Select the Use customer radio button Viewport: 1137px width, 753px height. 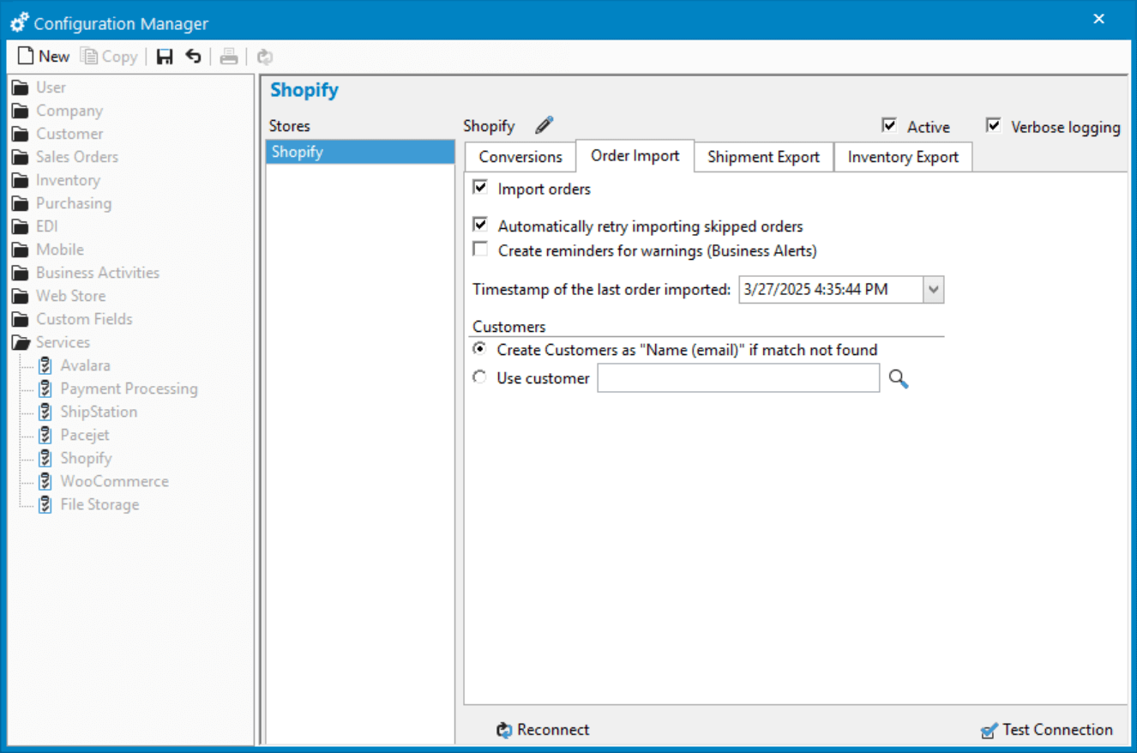[x=479, y=376]
